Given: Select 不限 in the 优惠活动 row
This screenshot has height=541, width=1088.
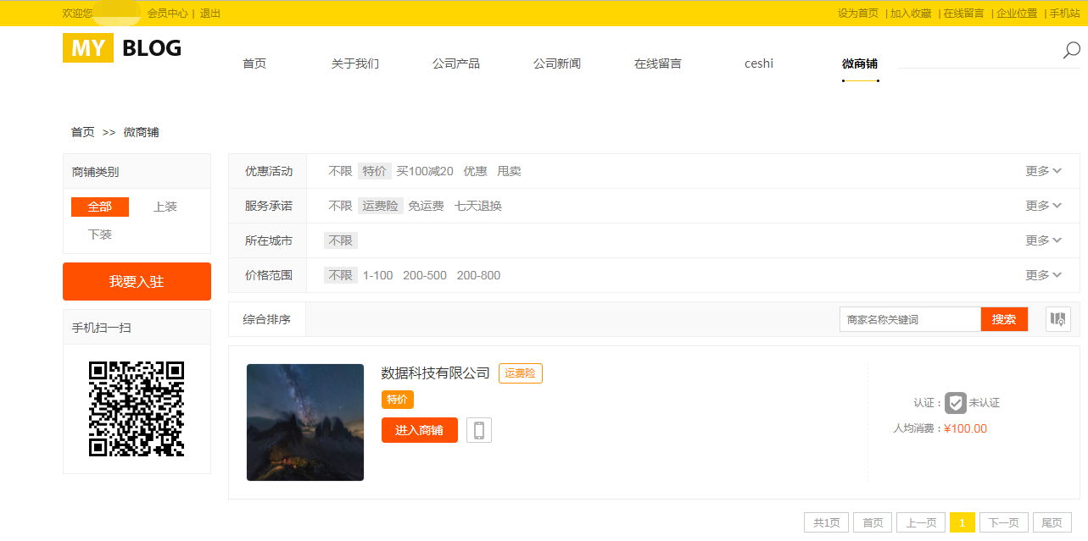Looking at the screenshot, I should [x=340, y=171].
